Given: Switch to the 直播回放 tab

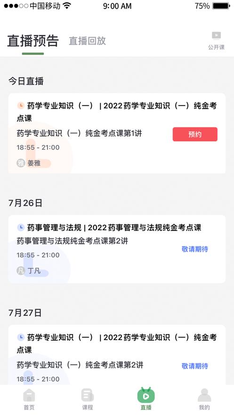Looking at the screenshot, I should (87, 41).
